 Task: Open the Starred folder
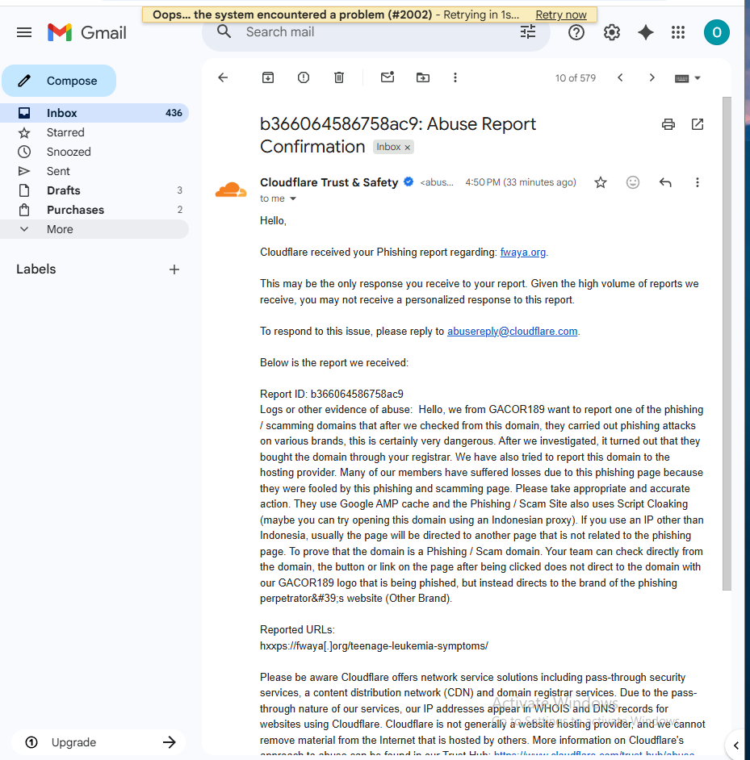[x=94, y=132]
